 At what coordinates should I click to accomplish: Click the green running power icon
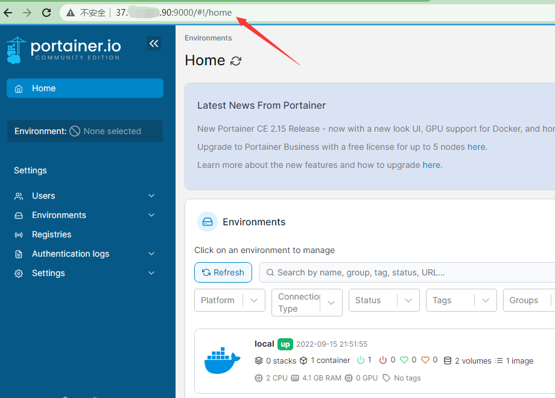tap(361, 360)
